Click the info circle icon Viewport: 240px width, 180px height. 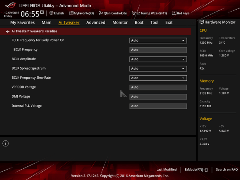point(6,144)
